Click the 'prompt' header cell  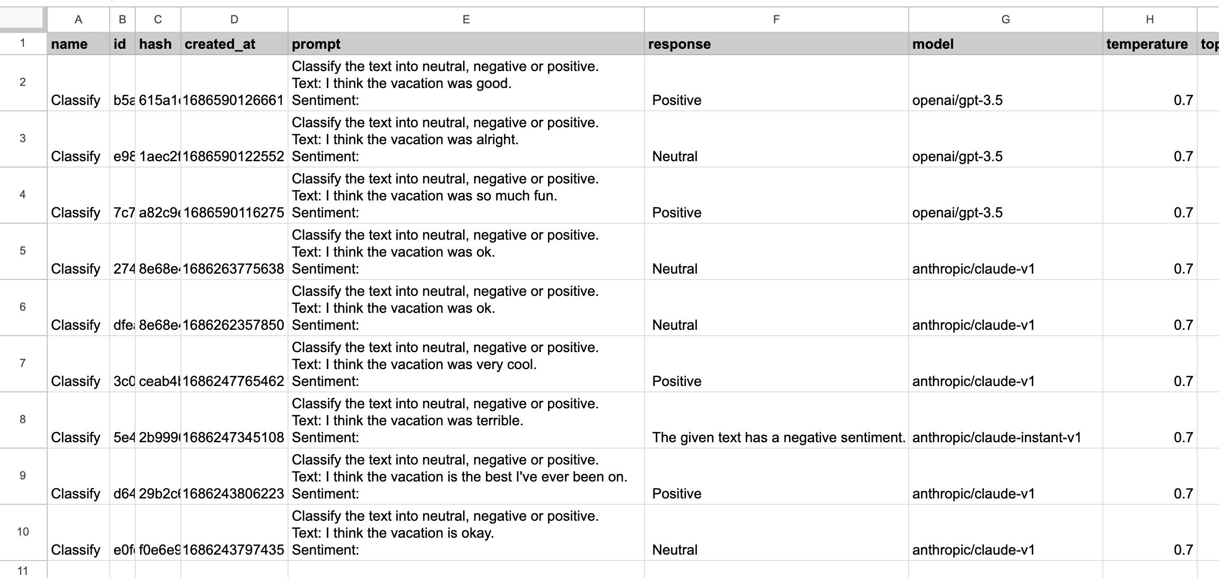(x=466, y=44)
